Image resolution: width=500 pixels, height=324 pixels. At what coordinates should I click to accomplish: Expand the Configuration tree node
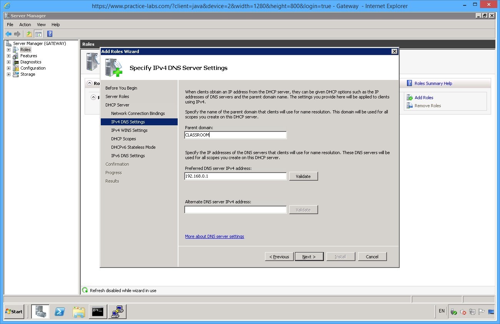pos(8,68)
